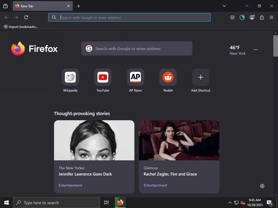Image resolution: width=278 pixels, height=208 pixels.
Task: Click The New Yorker source label
Action: (72, 168)
